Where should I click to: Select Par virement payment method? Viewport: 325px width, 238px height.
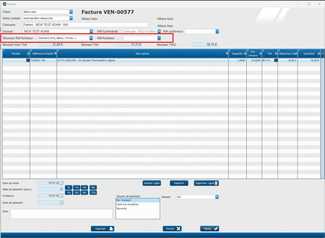[x=137, y=200]
